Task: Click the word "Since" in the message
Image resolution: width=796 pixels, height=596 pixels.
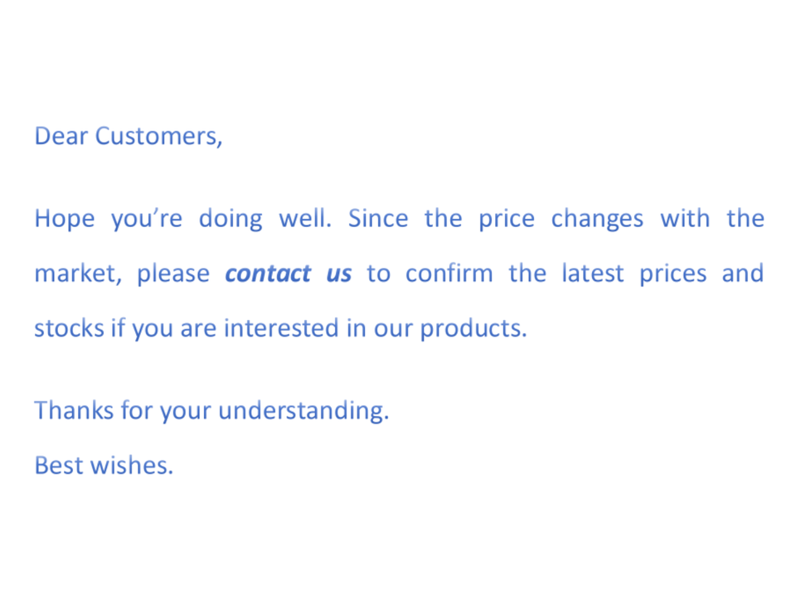Action: click(378, 220)
